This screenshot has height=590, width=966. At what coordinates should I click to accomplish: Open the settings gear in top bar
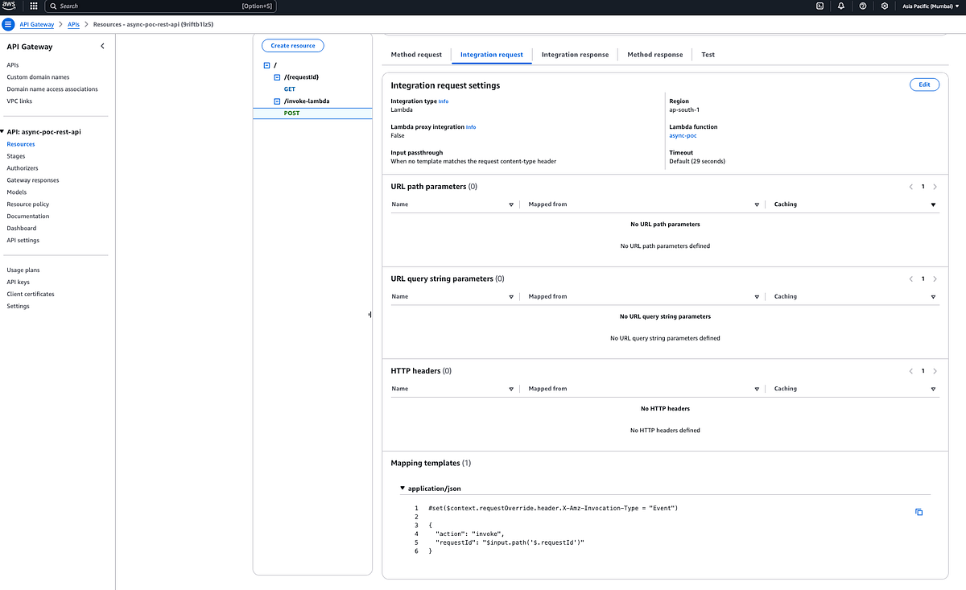pyautogui.click(x=883, y=6)
